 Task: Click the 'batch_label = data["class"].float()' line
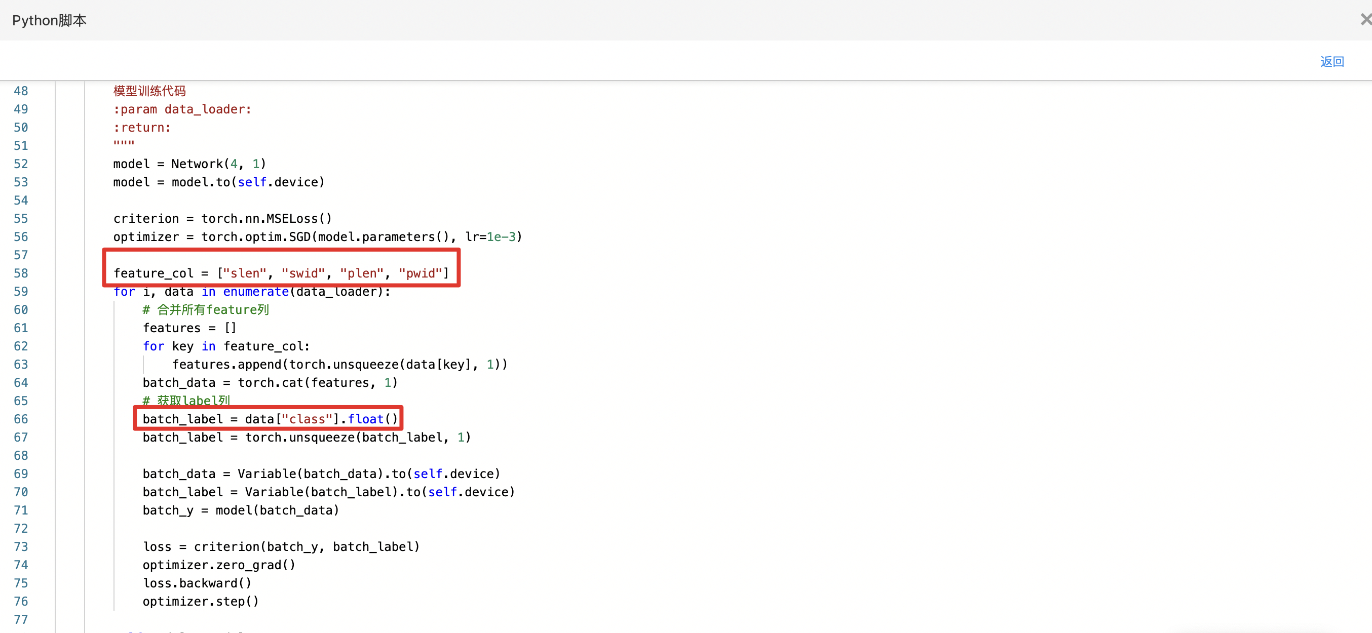[x=270, y=419]
